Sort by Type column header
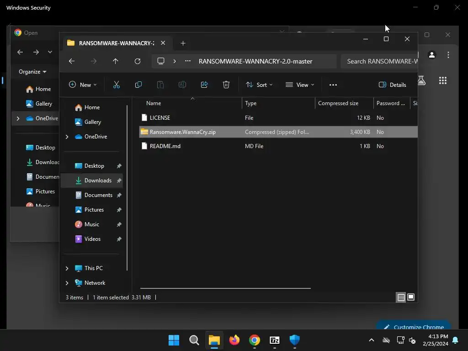The height and width of the screenshot is (351, 468). pos(278,103)
